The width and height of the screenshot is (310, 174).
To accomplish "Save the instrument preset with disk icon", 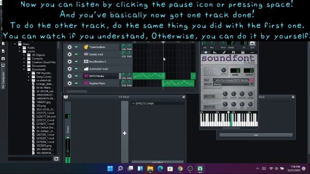I will [252, 43].
